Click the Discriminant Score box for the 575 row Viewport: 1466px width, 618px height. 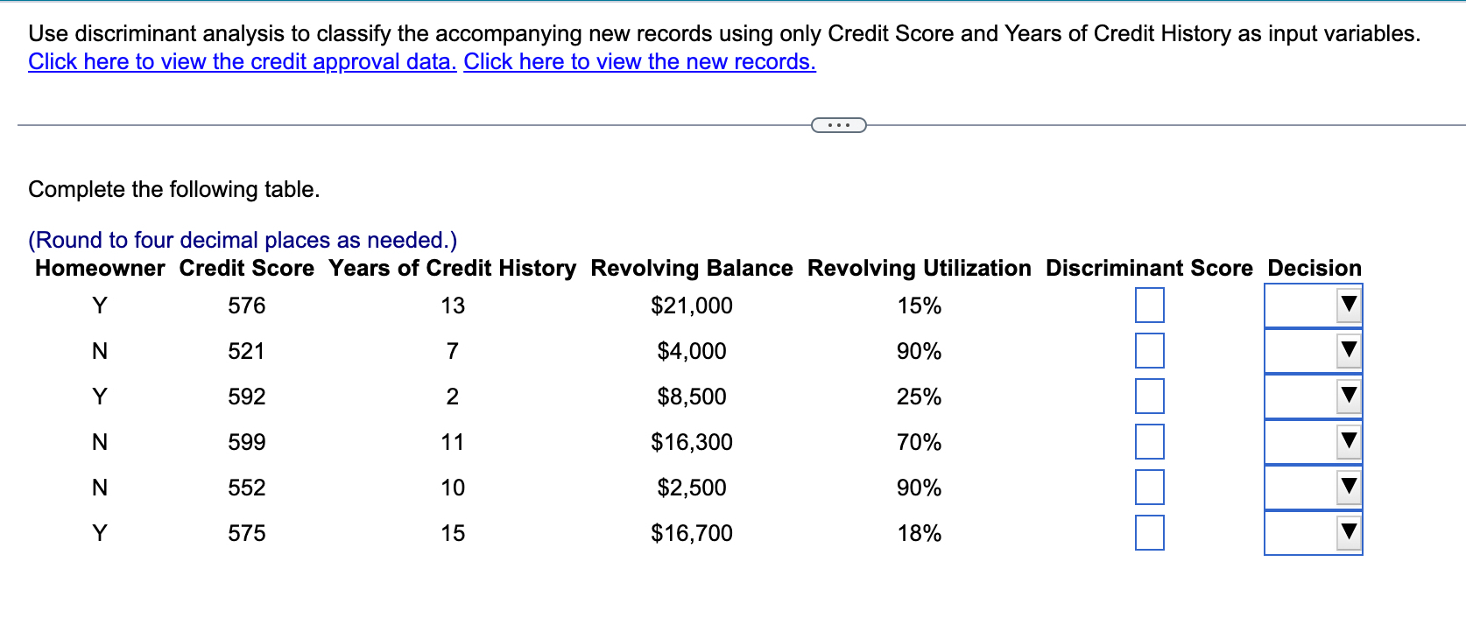click(1148, 532)
